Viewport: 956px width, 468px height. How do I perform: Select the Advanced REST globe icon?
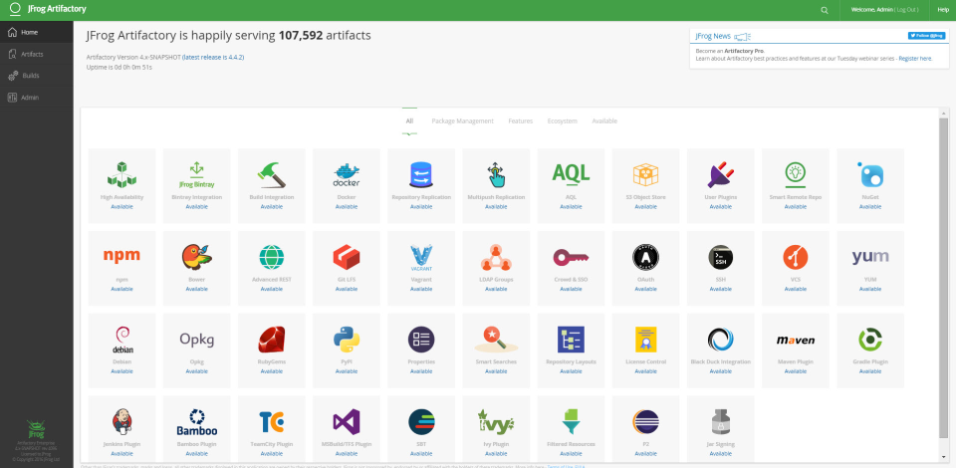tap(271, 257)
